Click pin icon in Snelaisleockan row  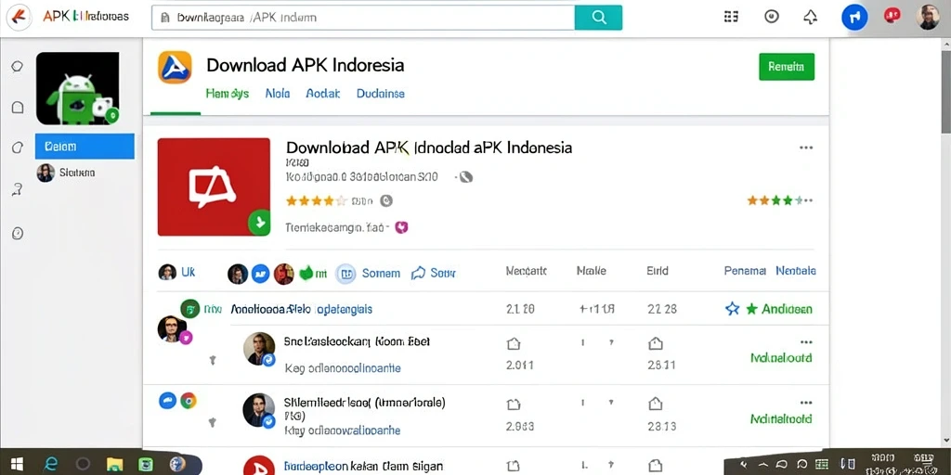click(213, 361)
